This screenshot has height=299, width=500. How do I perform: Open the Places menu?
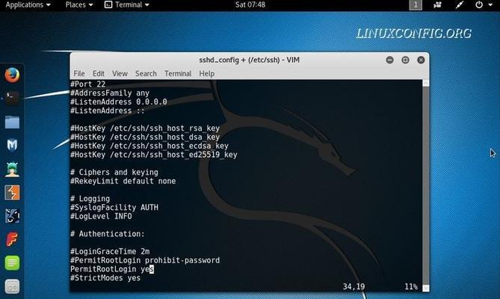tap(79, 4)
